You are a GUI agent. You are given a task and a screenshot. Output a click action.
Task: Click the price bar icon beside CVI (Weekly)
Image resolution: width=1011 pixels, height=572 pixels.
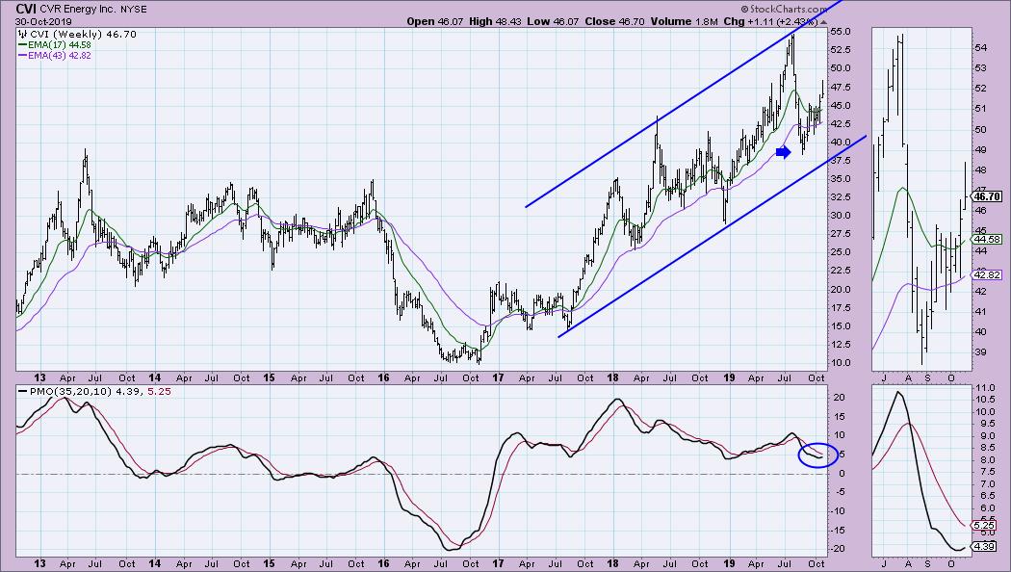pyautogui.click(x=23, y=34)
